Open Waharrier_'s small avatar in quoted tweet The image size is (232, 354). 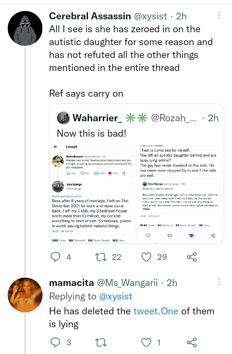(63, 118)
